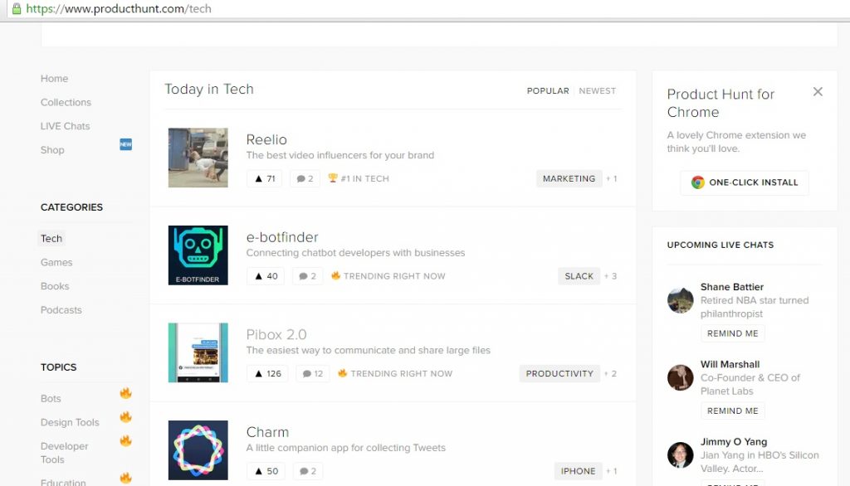Click the Charm app icon
This screenshot has height=486, width=850.
(x=198, y=450)
